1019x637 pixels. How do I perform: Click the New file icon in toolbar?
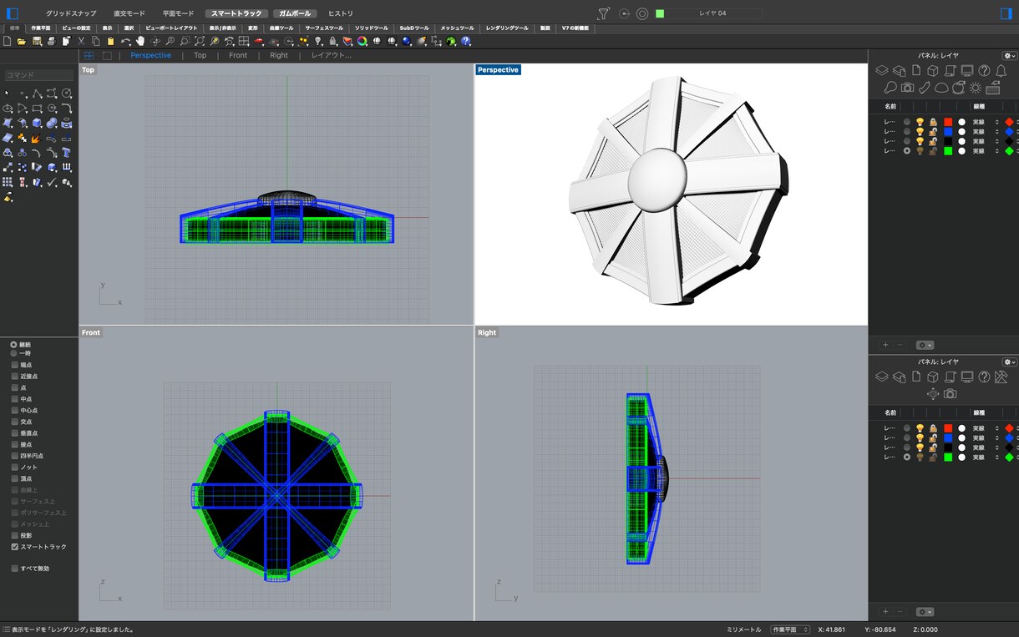coord(7,41)
